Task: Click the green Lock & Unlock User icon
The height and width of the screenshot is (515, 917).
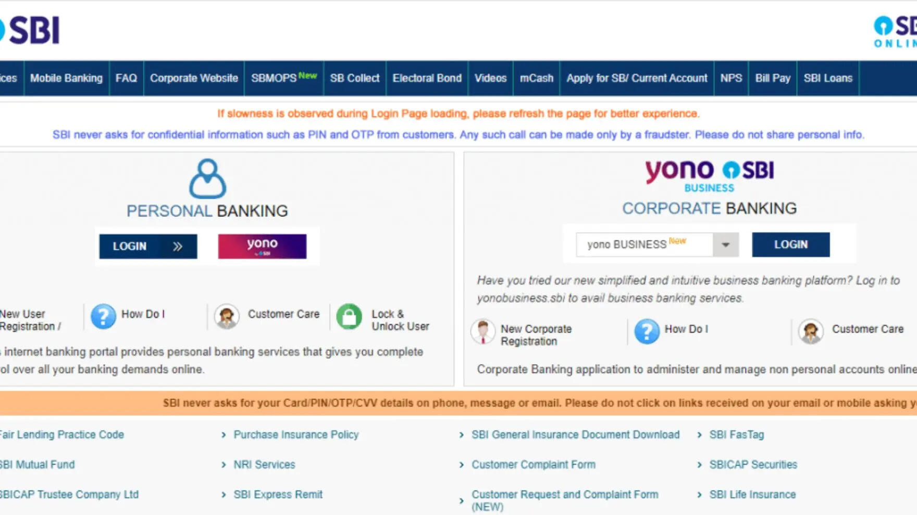Action: point(349,316)
